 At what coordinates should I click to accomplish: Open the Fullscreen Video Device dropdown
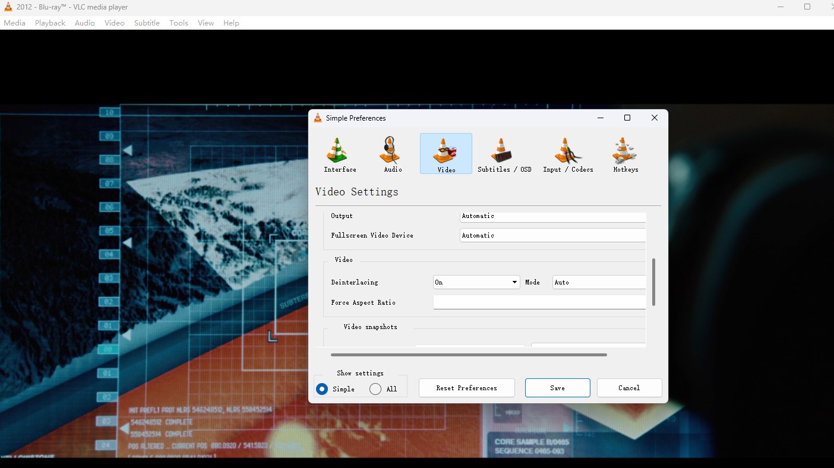coord(552,235)
